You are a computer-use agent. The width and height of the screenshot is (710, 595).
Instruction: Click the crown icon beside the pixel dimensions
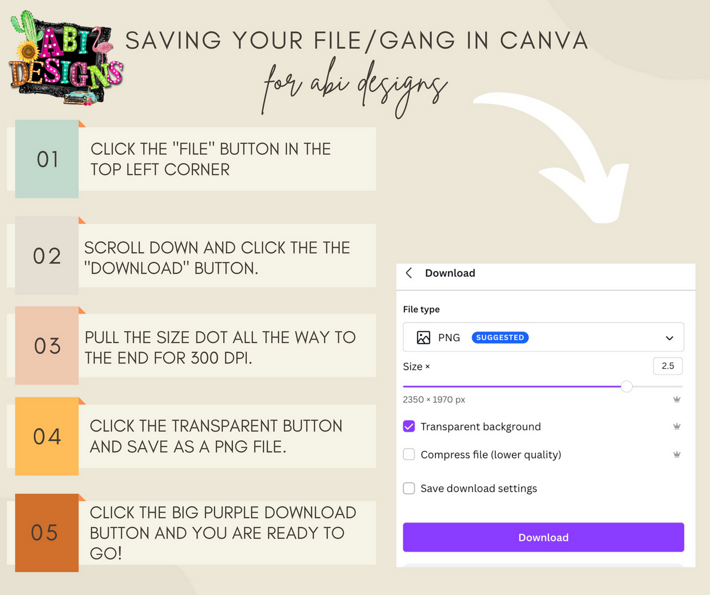tap(677, 399)
